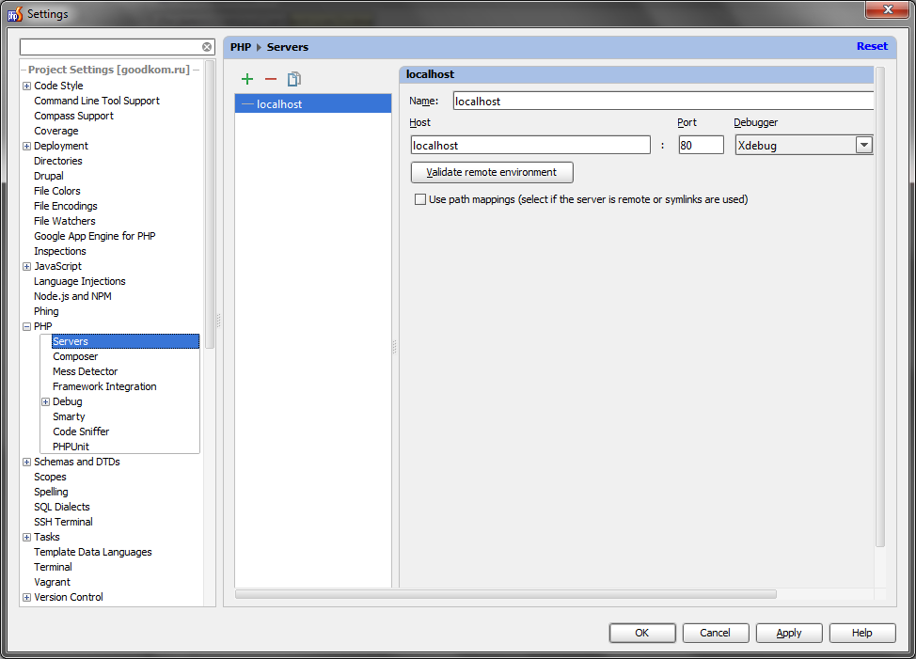
Task: Click the Host input field
Action: tap(530, 146)
